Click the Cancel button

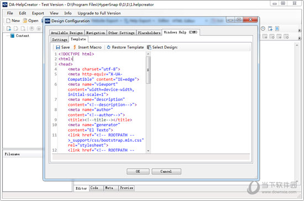pyautogui.click(x=166, y=172)
